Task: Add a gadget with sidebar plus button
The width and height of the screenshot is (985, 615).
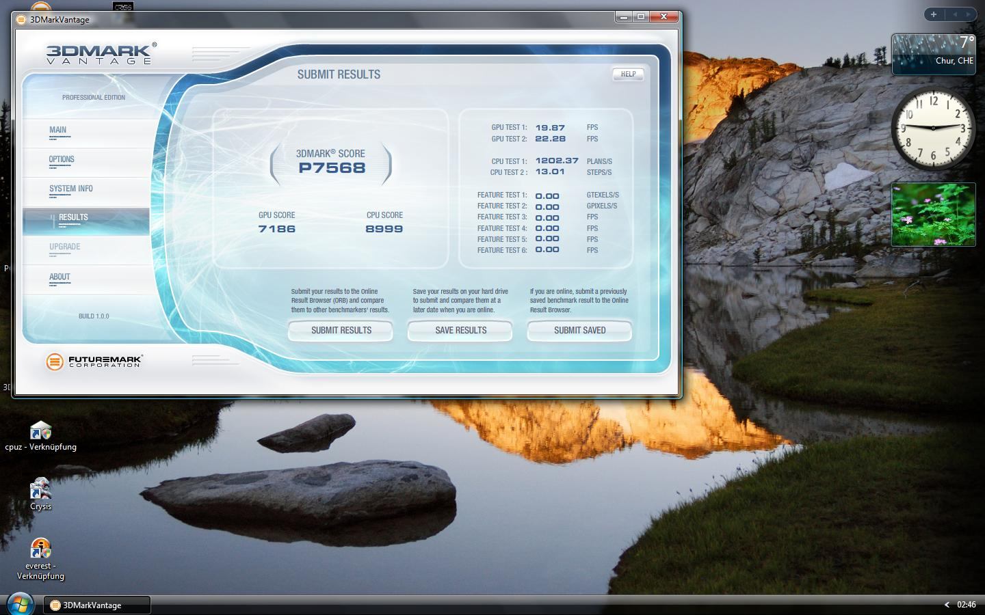Action: (x=934, y=14)
